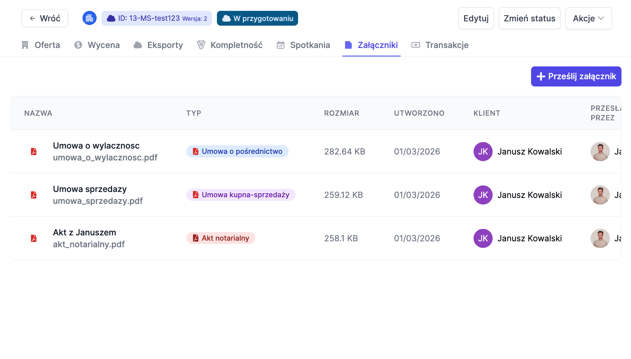Click JK avatar in Umowa o wylacznosc row
This screenshot has width=631, height=359.
pos(483,152)
